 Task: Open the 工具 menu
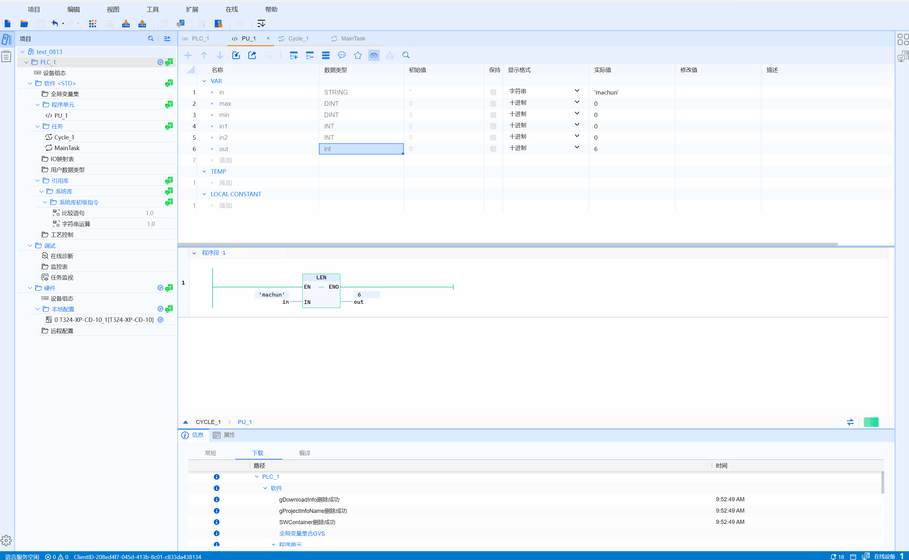click(x=152, y=9)
